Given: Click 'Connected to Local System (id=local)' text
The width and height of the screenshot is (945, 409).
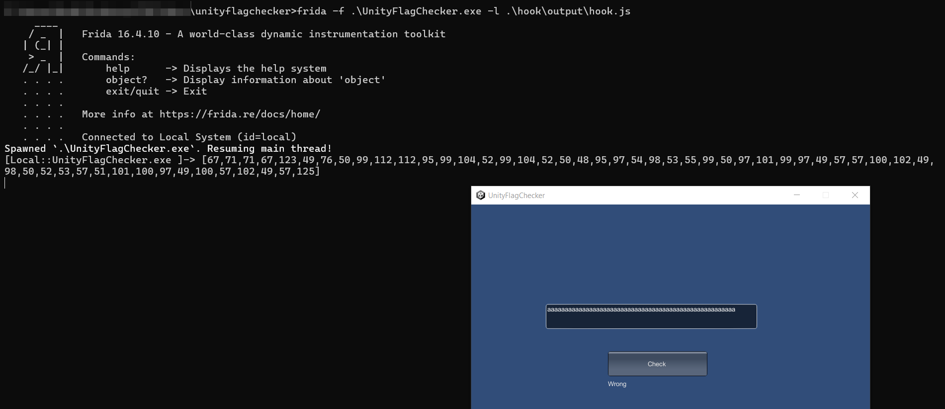Looking at the screenshot, I should tap(189, 137).
